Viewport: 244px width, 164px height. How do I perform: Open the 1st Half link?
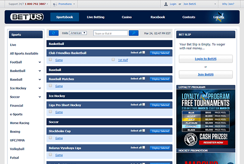(x=123, y=60)
